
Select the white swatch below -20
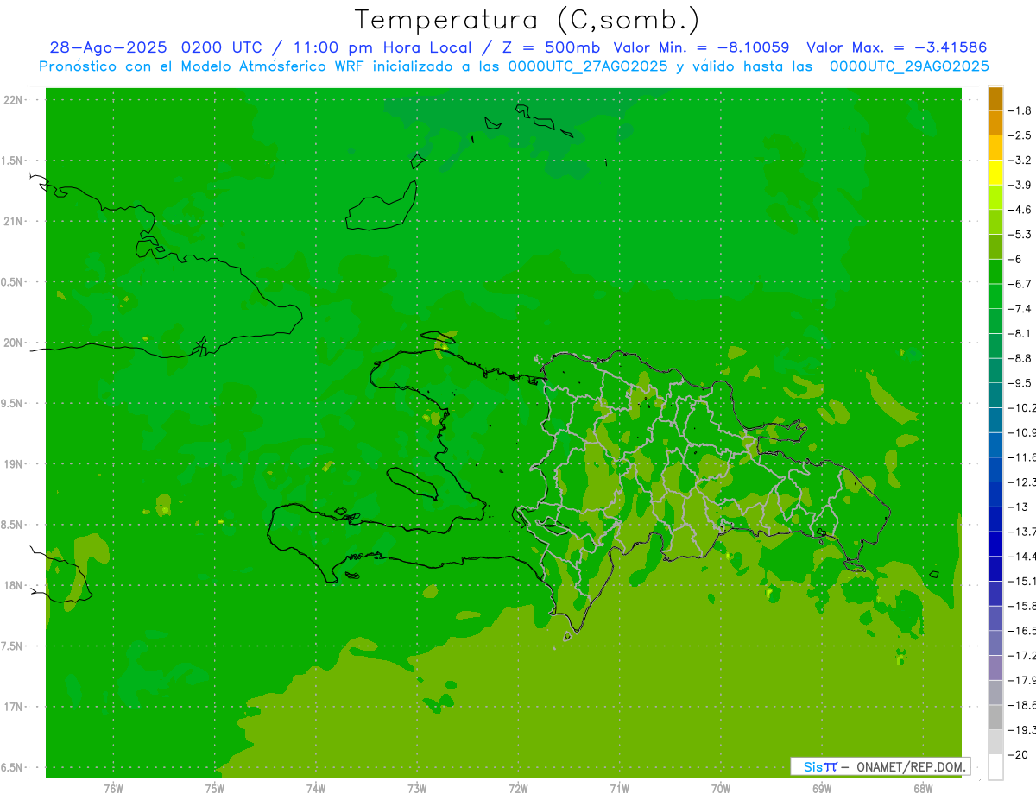click(x=995, y=767)
